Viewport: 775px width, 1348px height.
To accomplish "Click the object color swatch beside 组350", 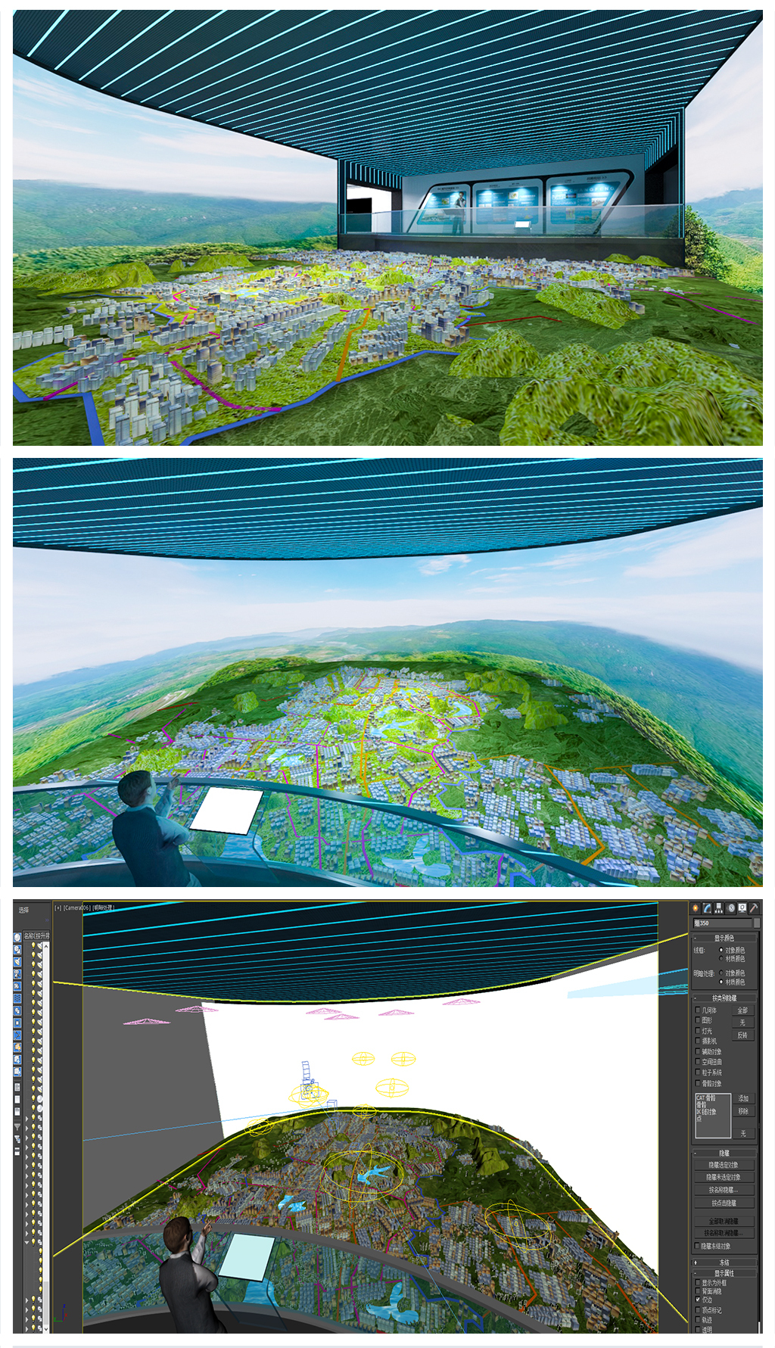I will click(x=757, y=923).
